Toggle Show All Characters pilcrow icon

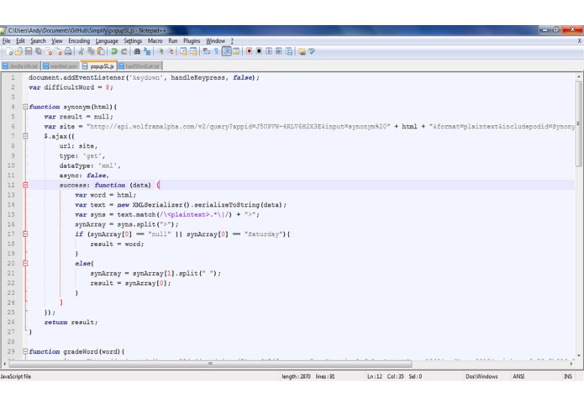[x=217, y=51]
